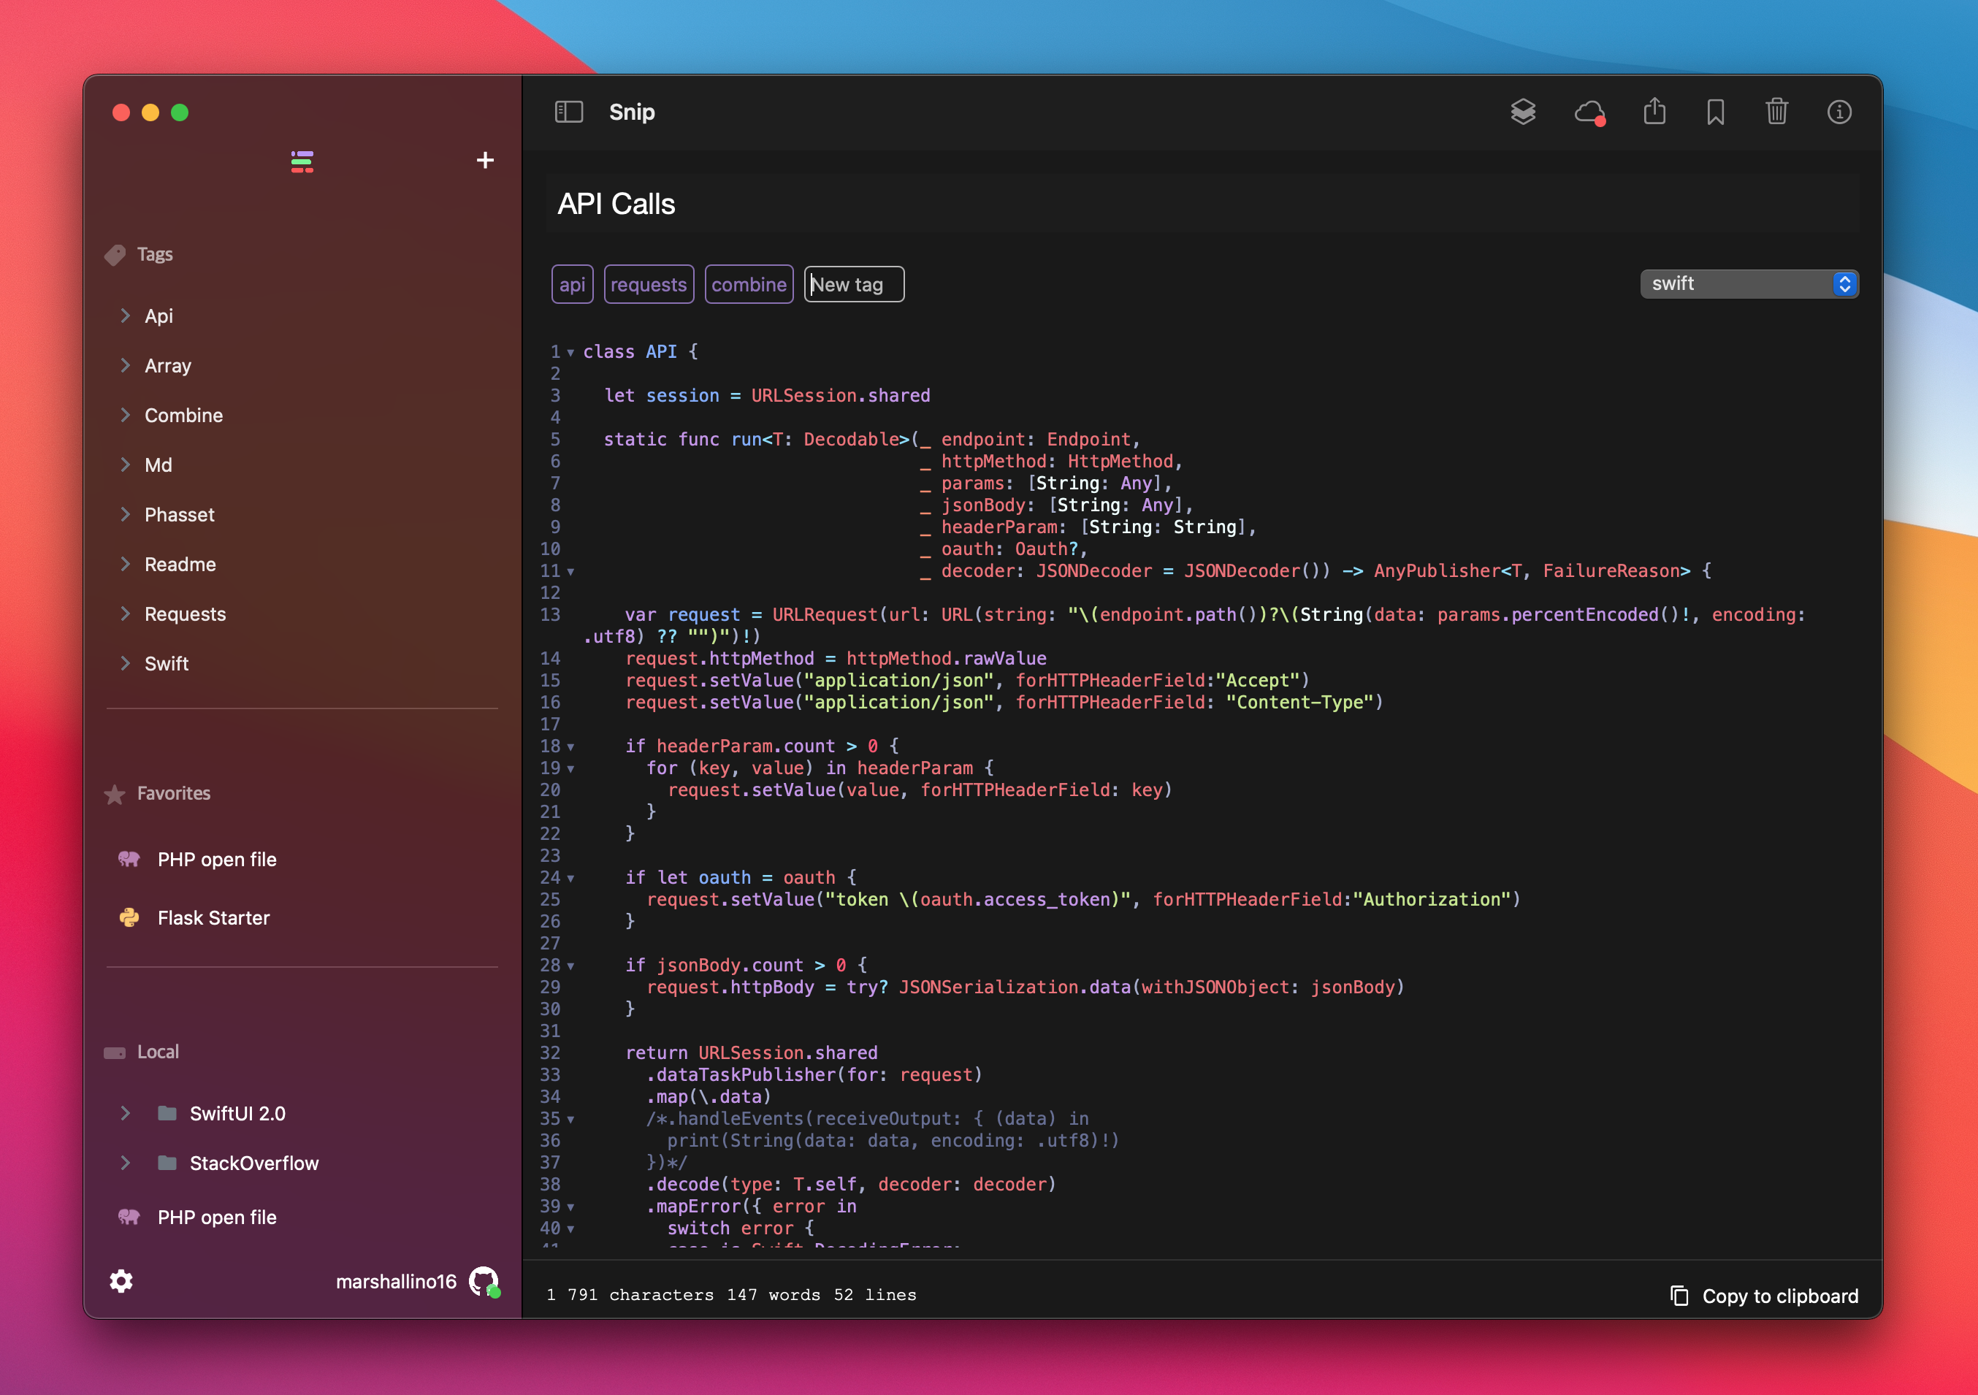The height and width of the screenshot is (1395, 1978).
Task: Click 'URLSession.shared' on line 3
Action: [840, 396]
